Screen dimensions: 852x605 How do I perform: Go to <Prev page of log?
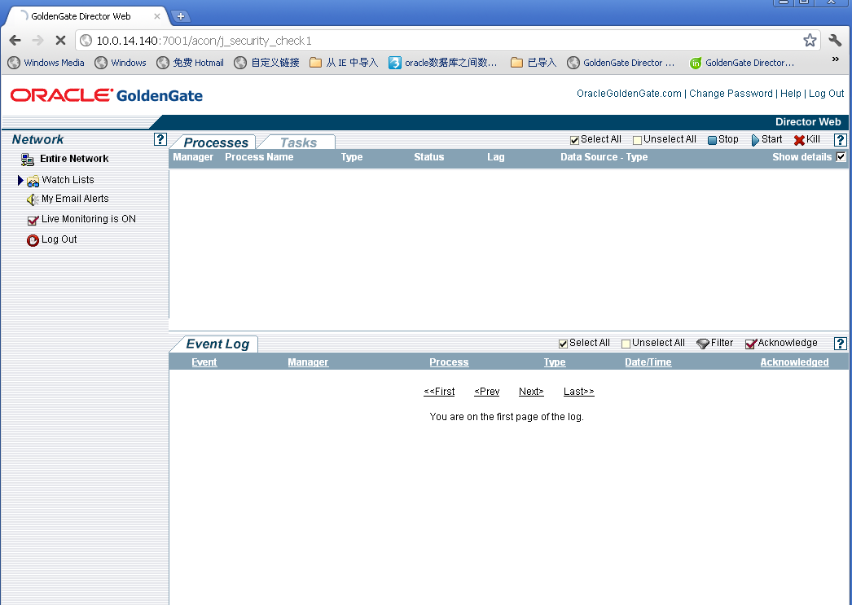coord(487,392)
